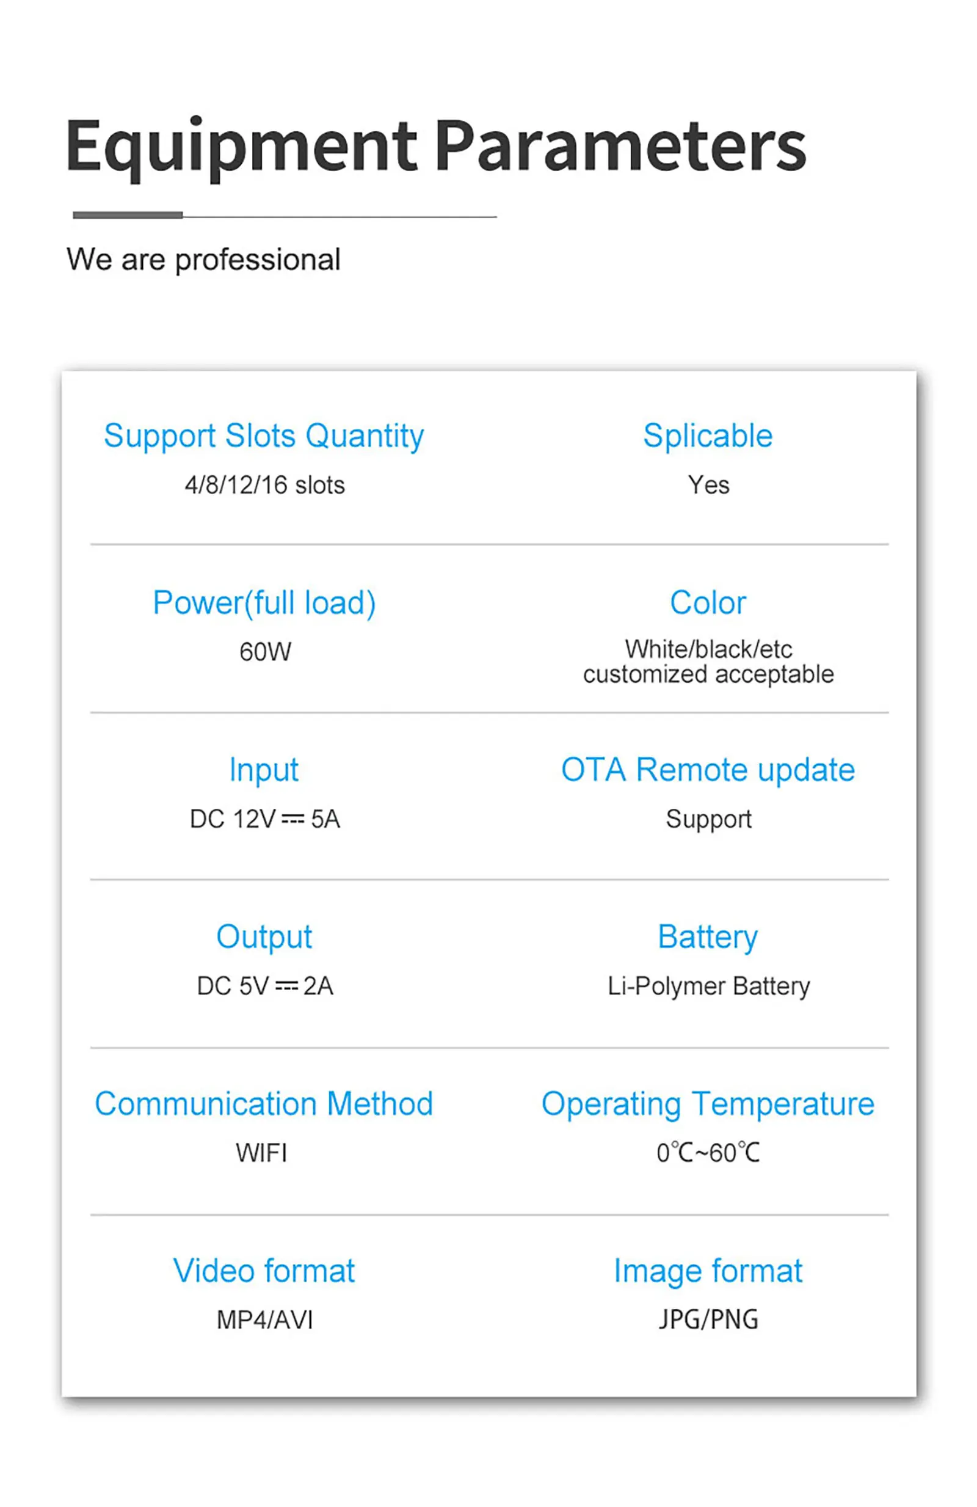
Task: Click the DC 5V 2A output value
Action: (264, 987)
